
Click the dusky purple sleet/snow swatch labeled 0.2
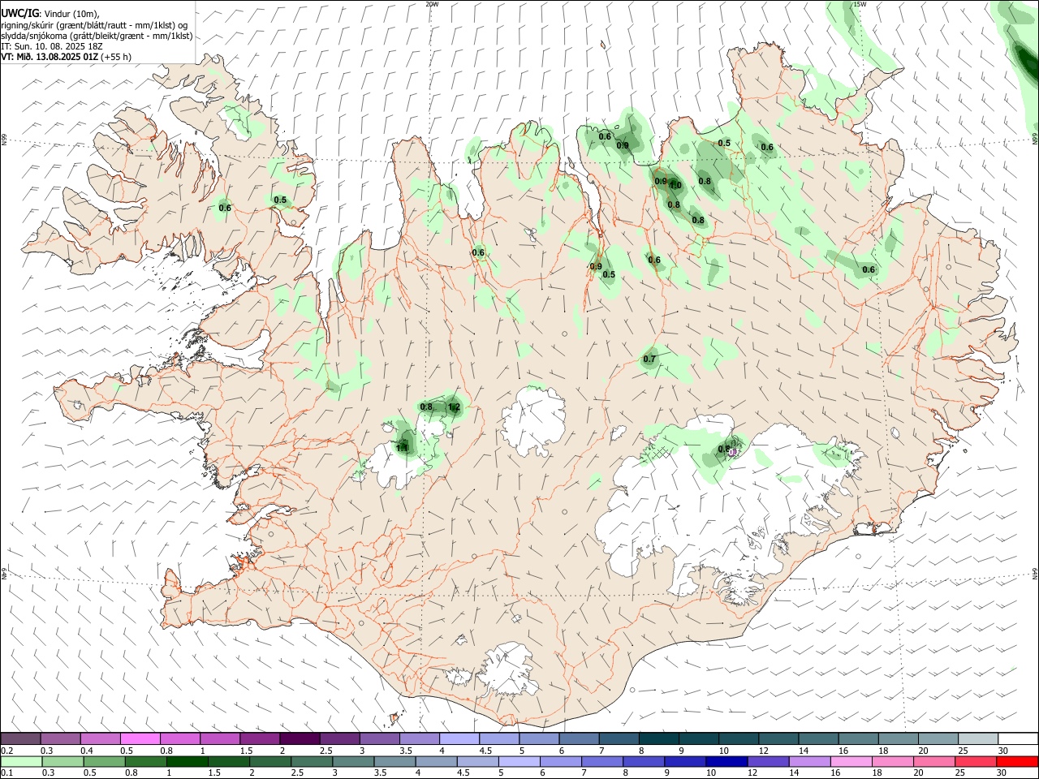(x=21, y=738)
